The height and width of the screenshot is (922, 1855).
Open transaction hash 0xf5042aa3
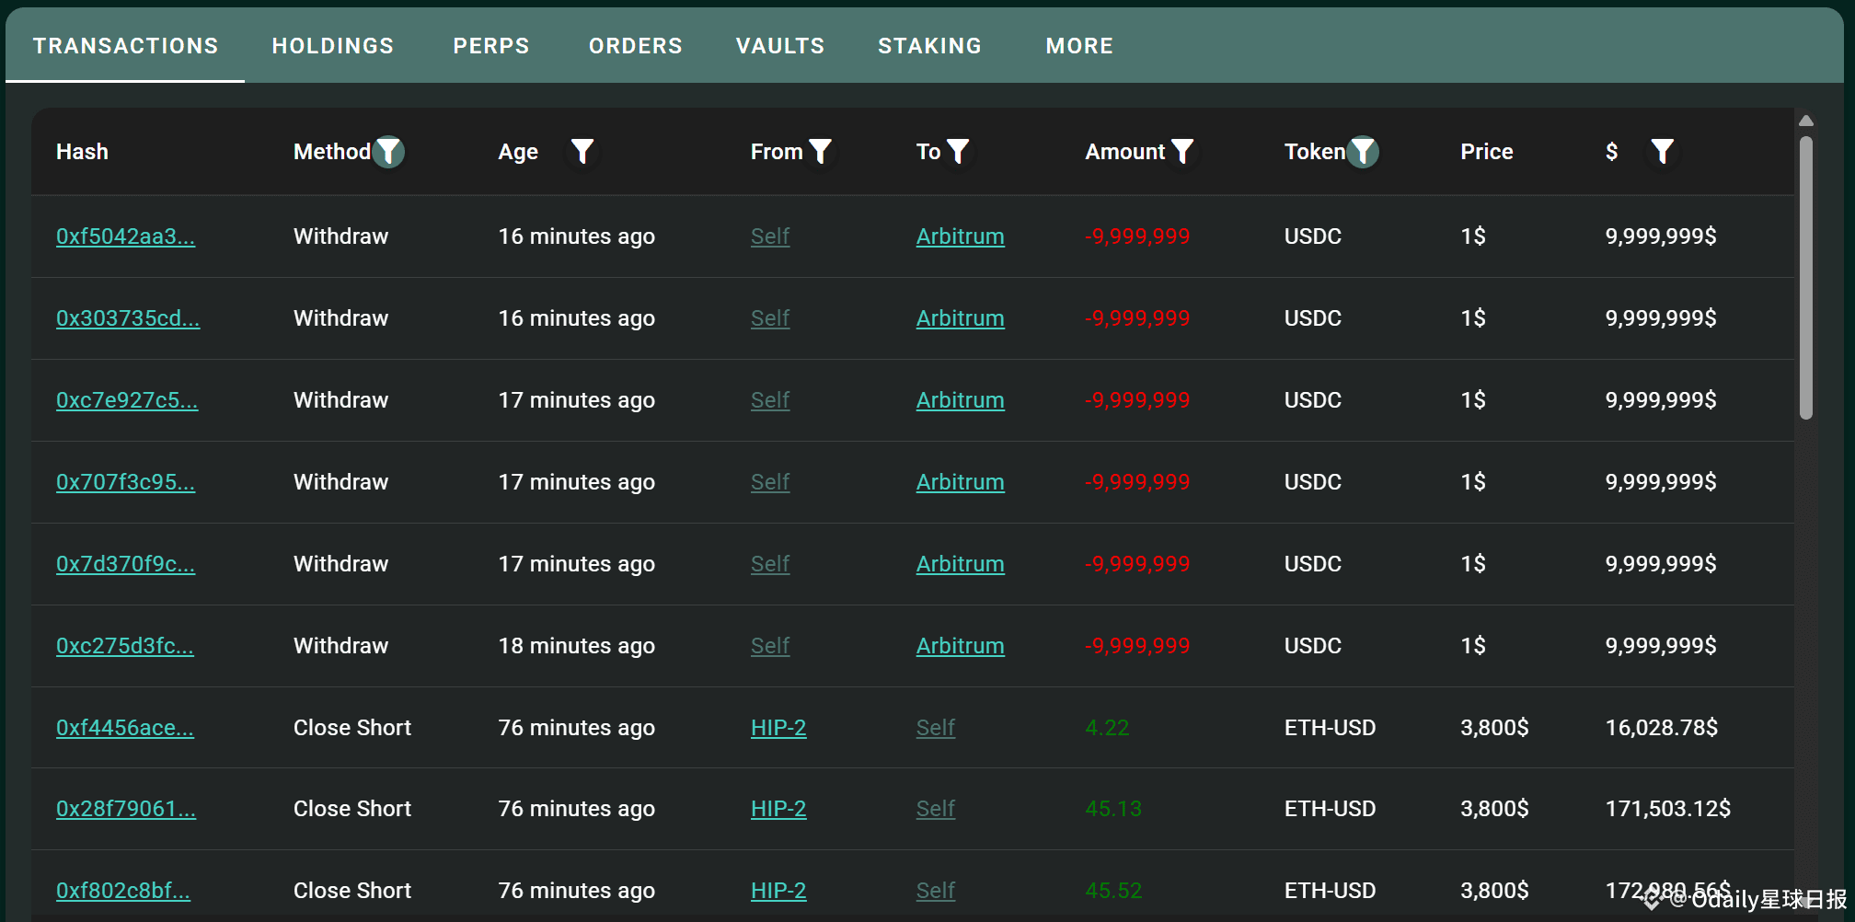tap(125, 236)
